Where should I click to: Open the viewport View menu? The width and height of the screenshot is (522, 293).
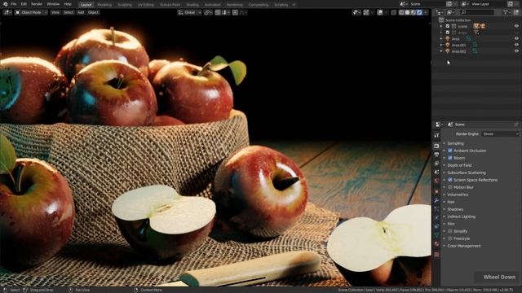[55, 12]
